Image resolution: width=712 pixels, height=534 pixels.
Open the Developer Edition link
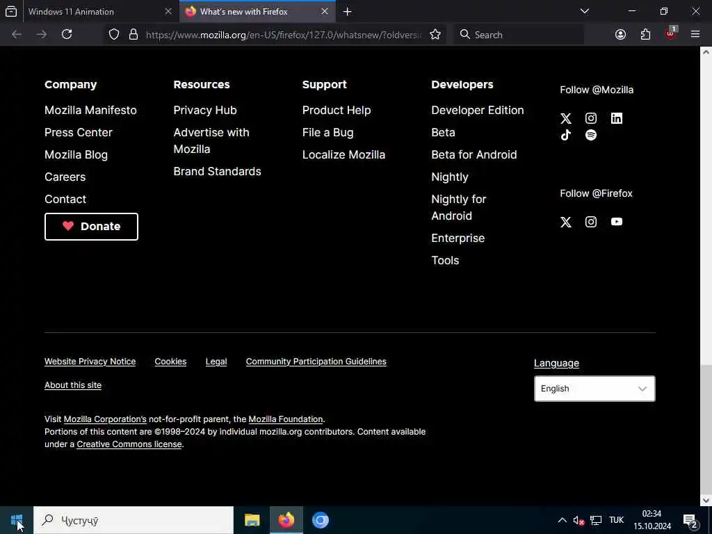(x=477, y=111)
